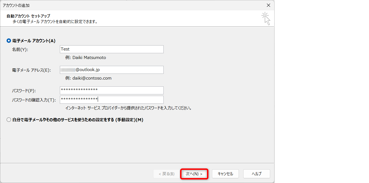Focus the パスワードの確認入力(T) field
The height and width of the screenshot is (183, 369).
point(111,100)
